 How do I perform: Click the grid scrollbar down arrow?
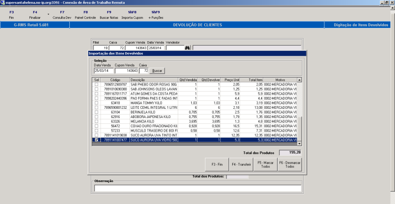[x=299, y=143]
